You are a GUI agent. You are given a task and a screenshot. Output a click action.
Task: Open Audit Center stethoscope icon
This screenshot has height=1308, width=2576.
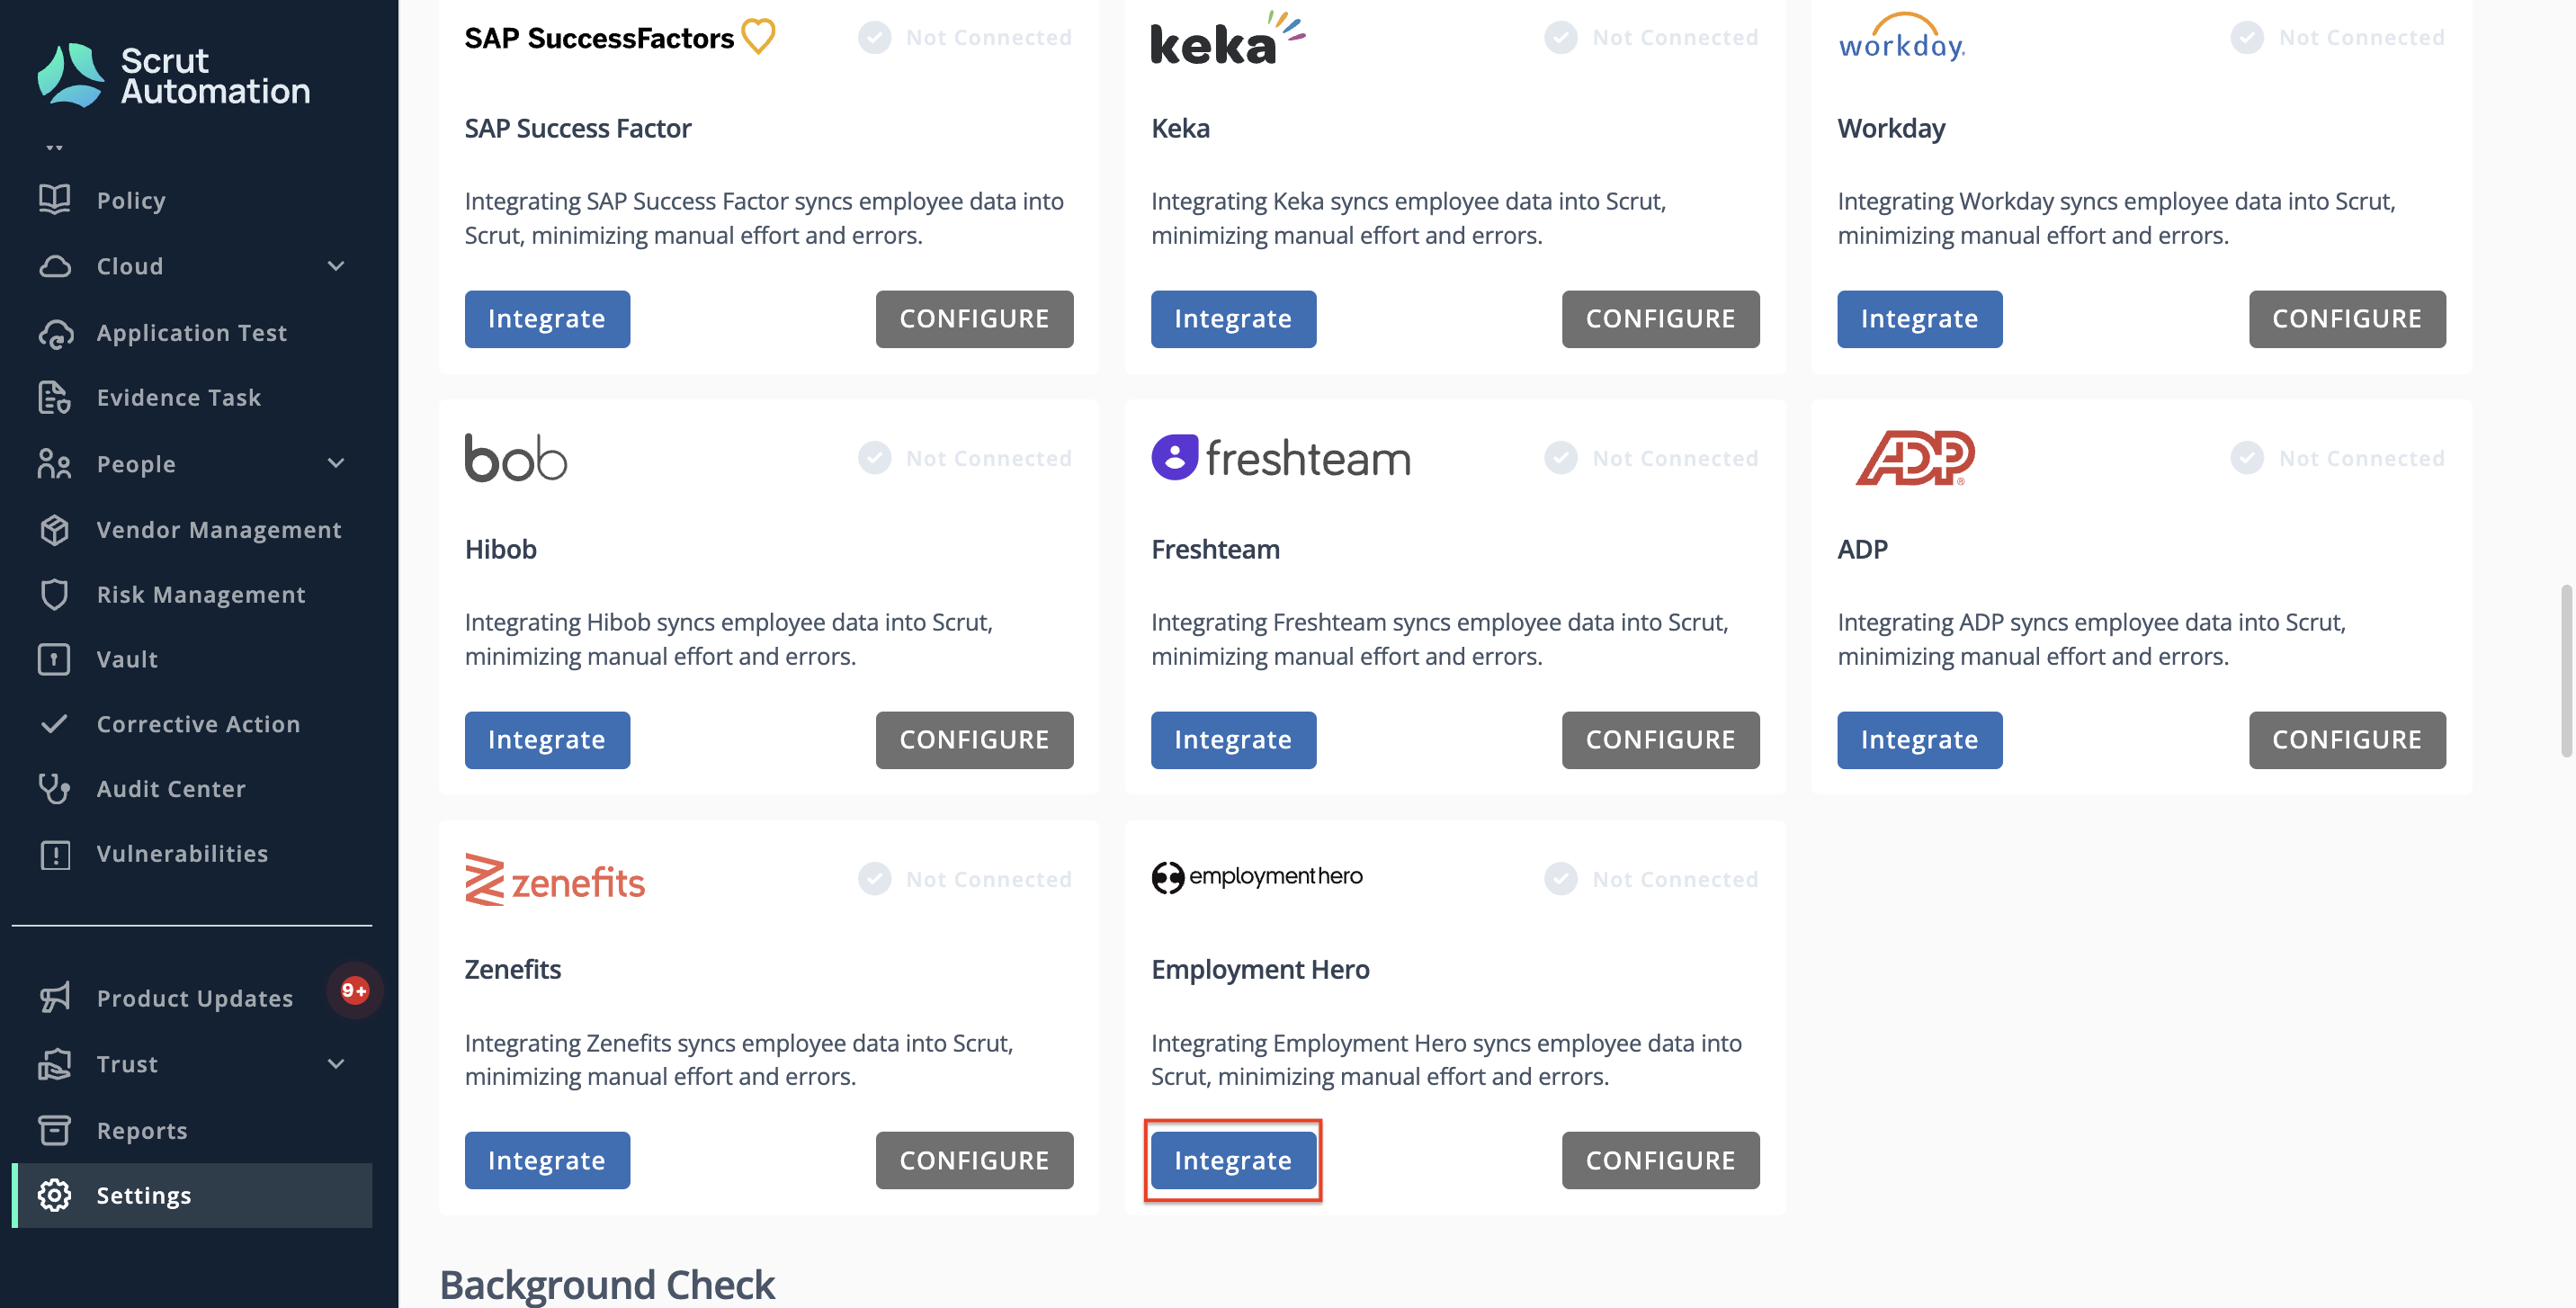tap(55, 788)
